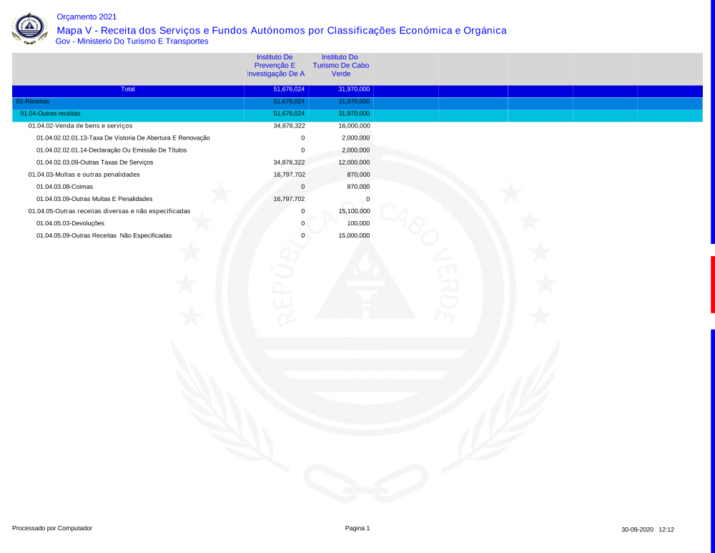Click 'Gov - Ministerio Do Turismo E Transportes' subtitle
Screen dimensions: 715x553
click(132, 41)
